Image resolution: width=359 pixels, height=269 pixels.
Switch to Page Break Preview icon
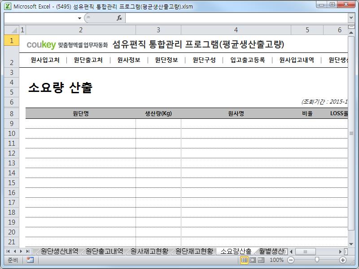[x=261, y=260]
